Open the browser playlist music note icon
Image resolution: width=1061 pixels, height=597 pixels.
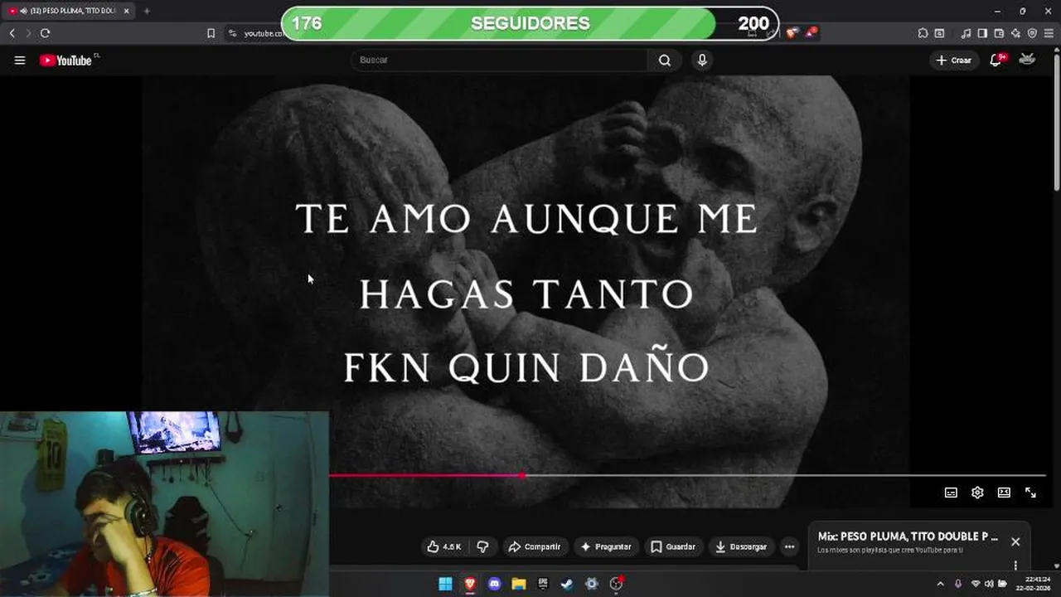point(966,33)
